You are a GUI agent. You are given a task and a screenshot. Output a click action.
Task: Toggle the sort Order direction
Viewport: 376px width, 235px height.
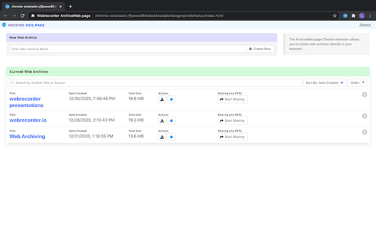(357, 83)
